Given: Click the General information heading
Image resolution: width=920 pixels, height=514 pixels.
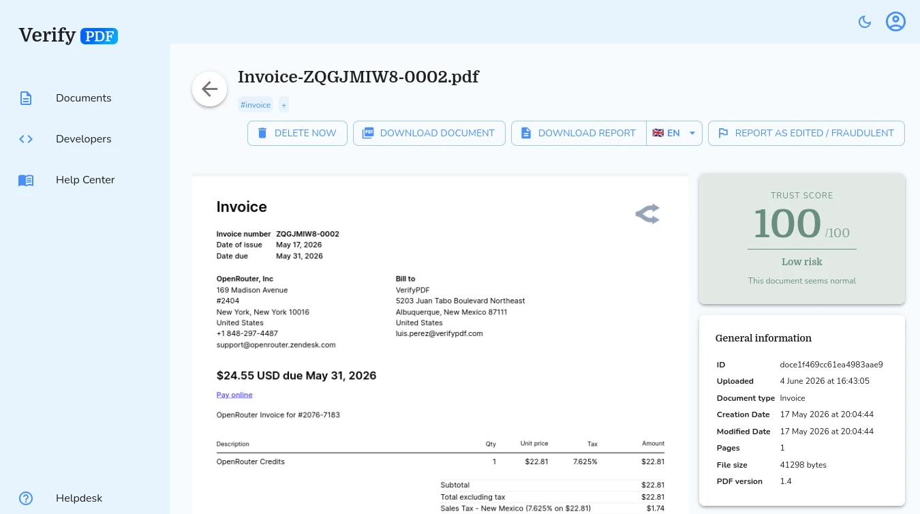Looking at the screenshot, I should coord(763,338).
